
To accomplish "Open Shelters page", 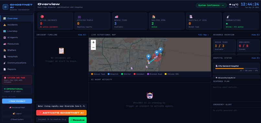I will click(x=17, y=50).
